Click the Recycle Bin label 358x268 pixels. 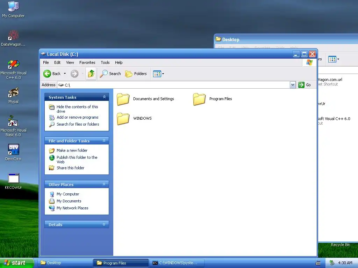(341, 245)
